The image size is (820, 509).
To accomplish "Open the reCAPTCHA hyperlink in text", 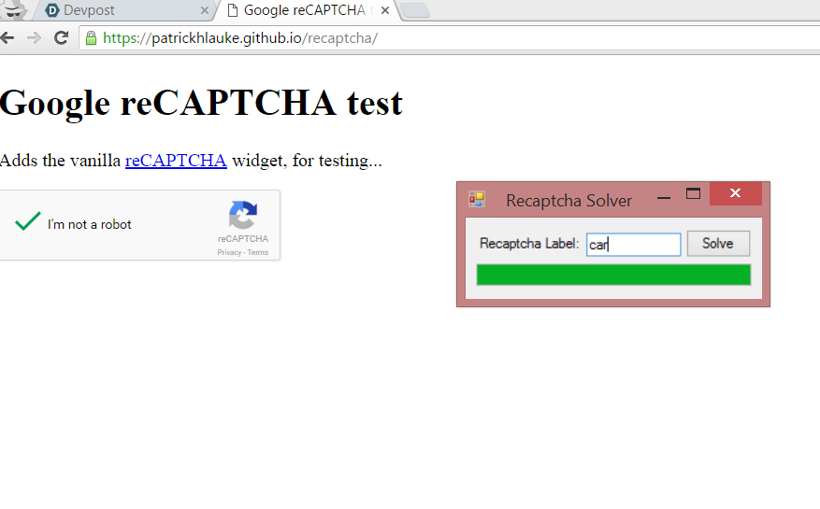I will pyautogui.click(x=176, y=161).
